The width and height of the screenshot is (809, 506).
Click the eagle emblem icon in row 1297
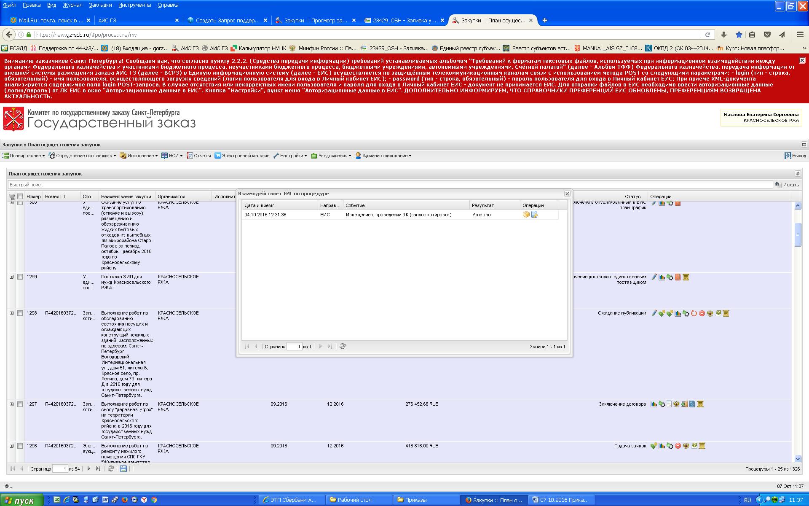click(676, 404)
